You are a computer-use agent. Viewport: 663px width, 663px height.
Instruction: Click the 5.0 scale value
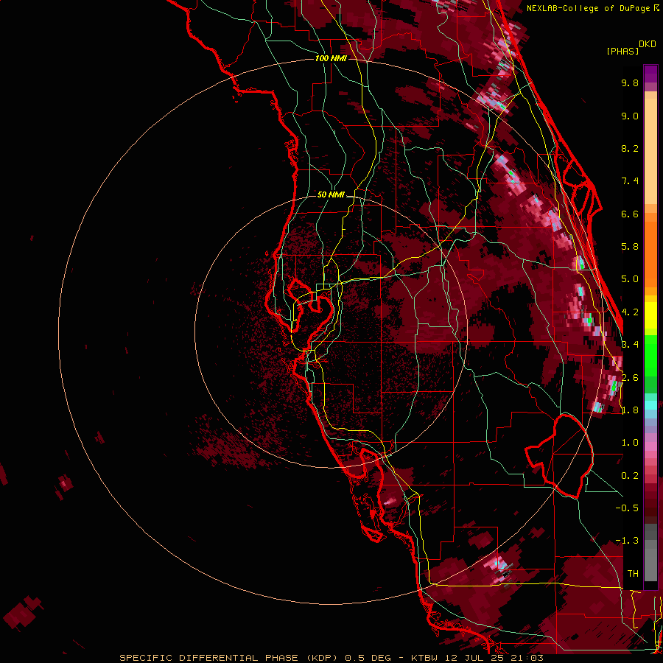630,279
